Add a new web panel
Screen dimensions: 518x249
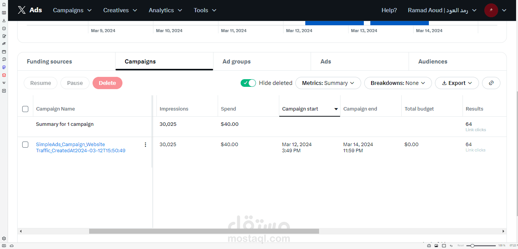[x=4, y=91]
